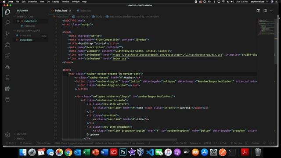Open the Help menu
Screen dimensions: 281x158
click(84, 2)
